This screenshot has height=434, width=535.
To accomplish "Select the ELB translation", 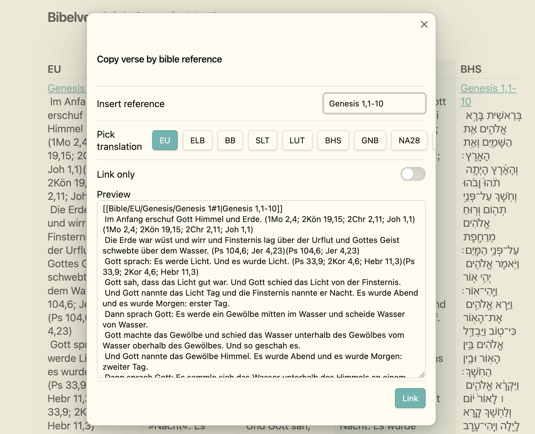I will click(197, 141).
